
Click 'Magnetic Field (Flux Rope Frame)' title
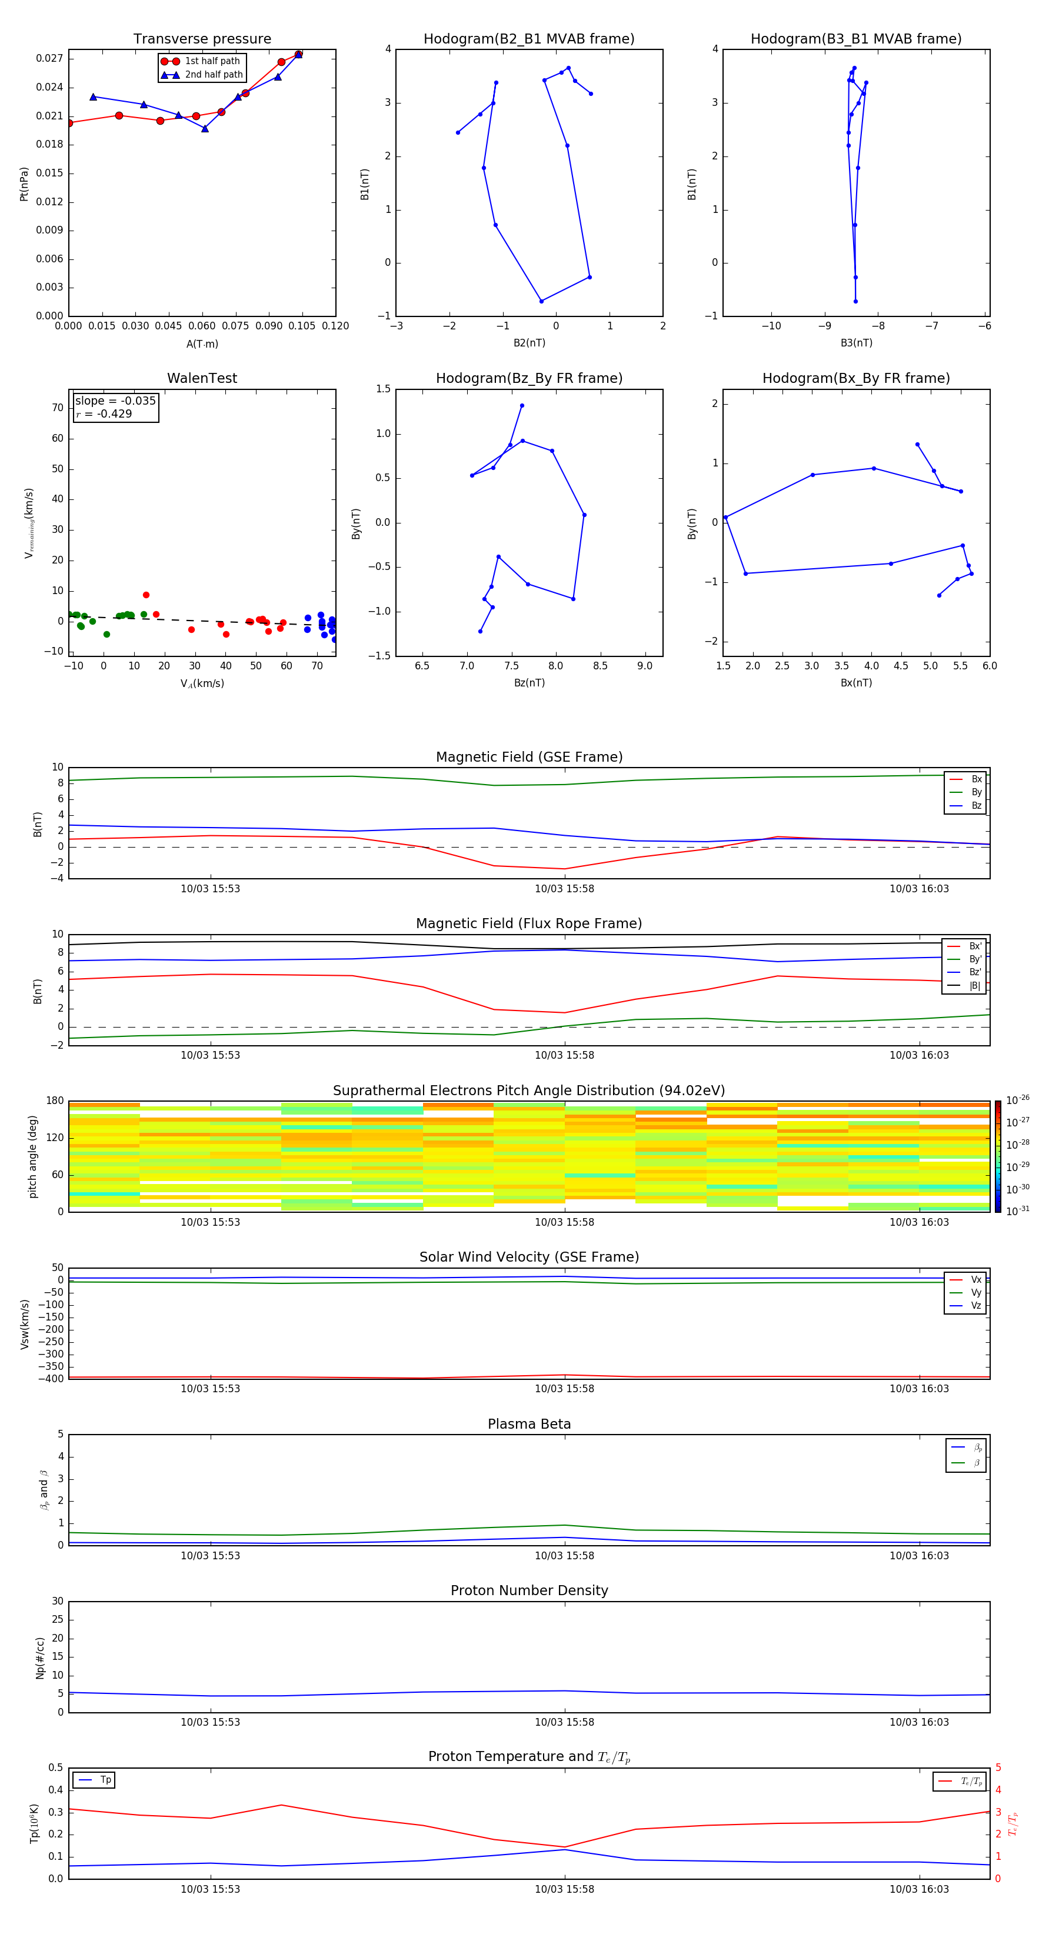(x=529, y=924)
